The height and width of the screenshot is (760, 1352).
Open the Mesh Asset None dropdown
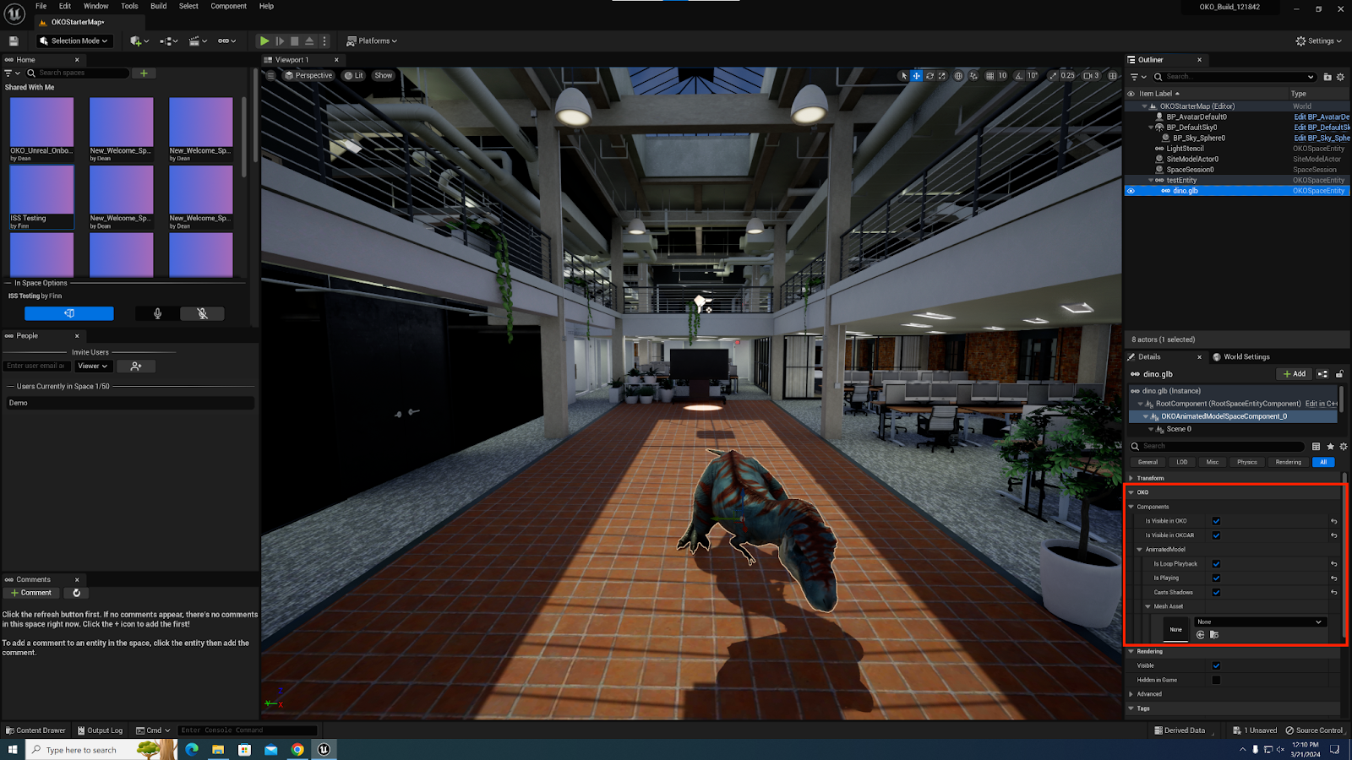point(1258,622)
